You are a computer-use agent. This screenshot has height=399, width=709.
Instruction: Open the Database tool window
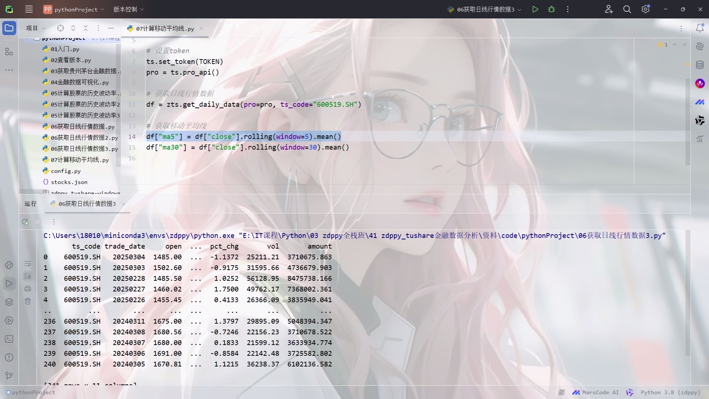pos(700,65)
